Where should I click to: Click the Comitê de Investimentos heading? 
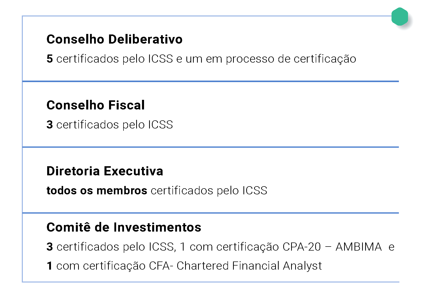coord(124,227)
